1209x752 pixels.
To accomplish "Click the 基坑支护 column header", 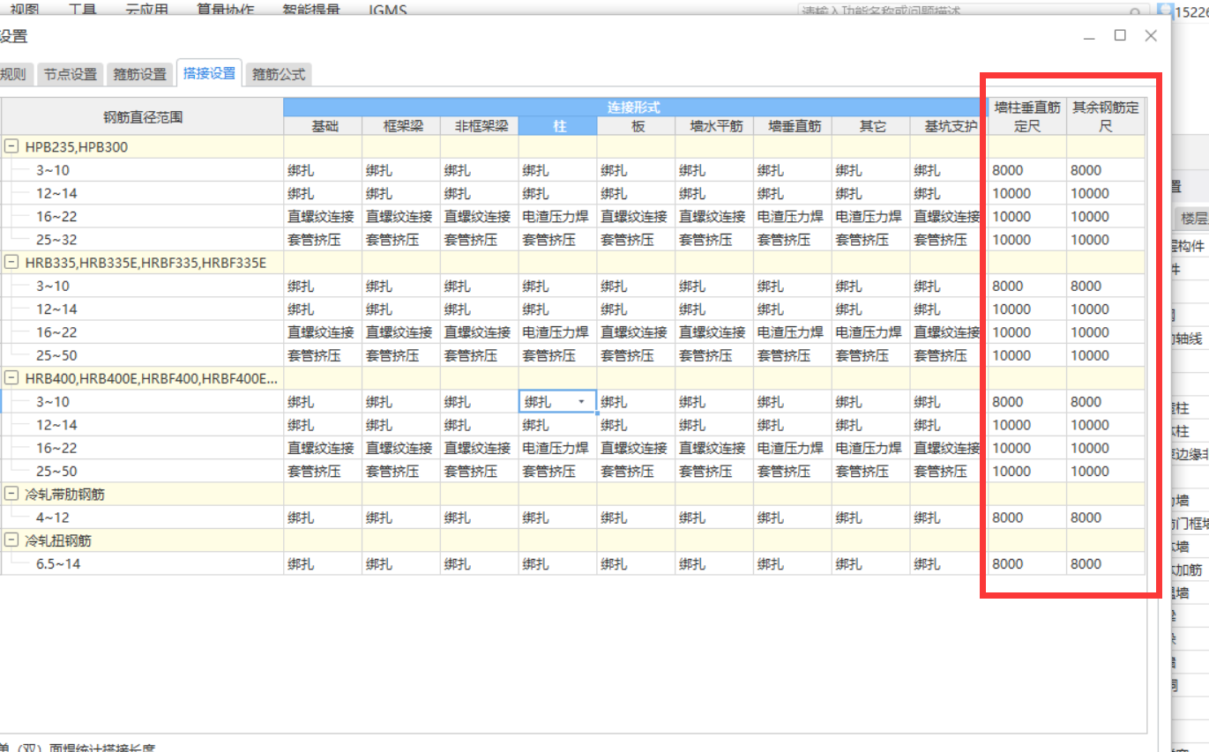I will 949,126.
